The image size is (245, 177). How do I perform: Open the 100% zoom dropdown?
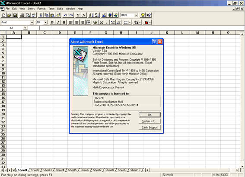136,15
